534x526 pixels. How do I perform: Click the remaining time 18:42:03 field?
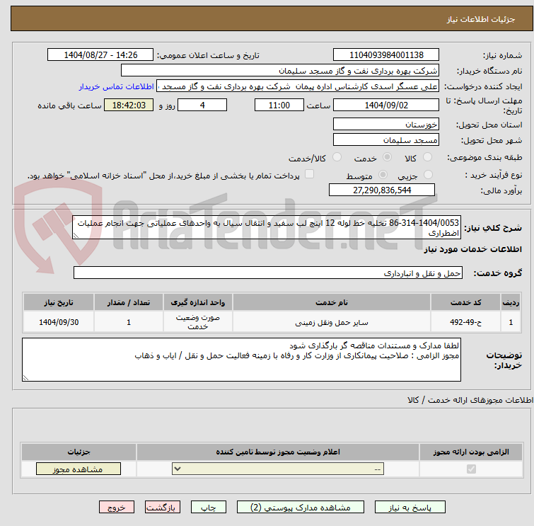[129, 105]
